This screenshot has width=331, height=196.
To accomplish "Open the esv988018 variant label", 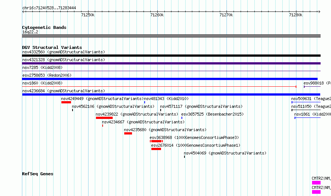I will pos(317,83).
